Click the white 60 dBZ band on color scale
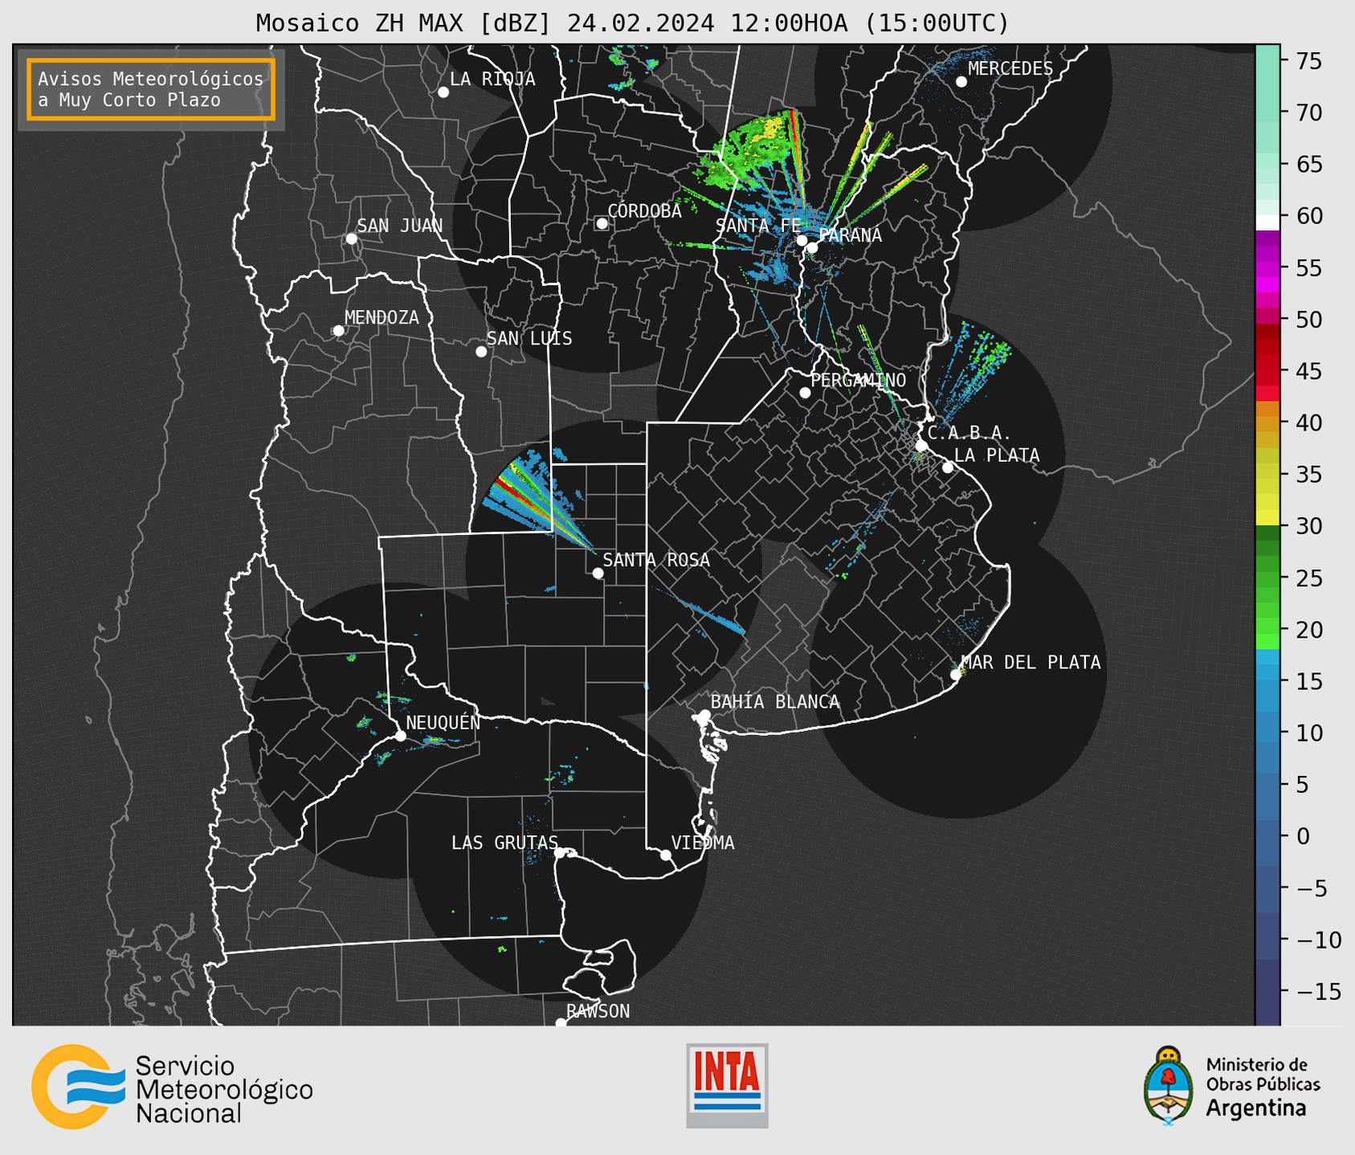This screenshot has height=1155, width=1355. click(x=1267, y=222)
